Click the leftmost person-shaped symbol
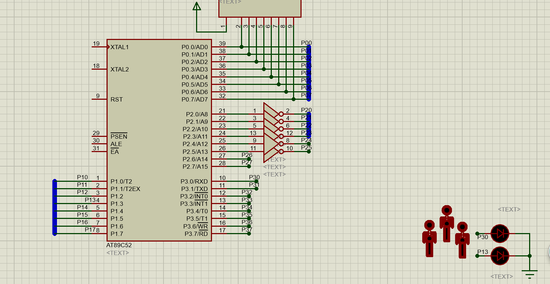Viewport: 550px width, 284px height. pyautogui.click(x=429, y=238)
